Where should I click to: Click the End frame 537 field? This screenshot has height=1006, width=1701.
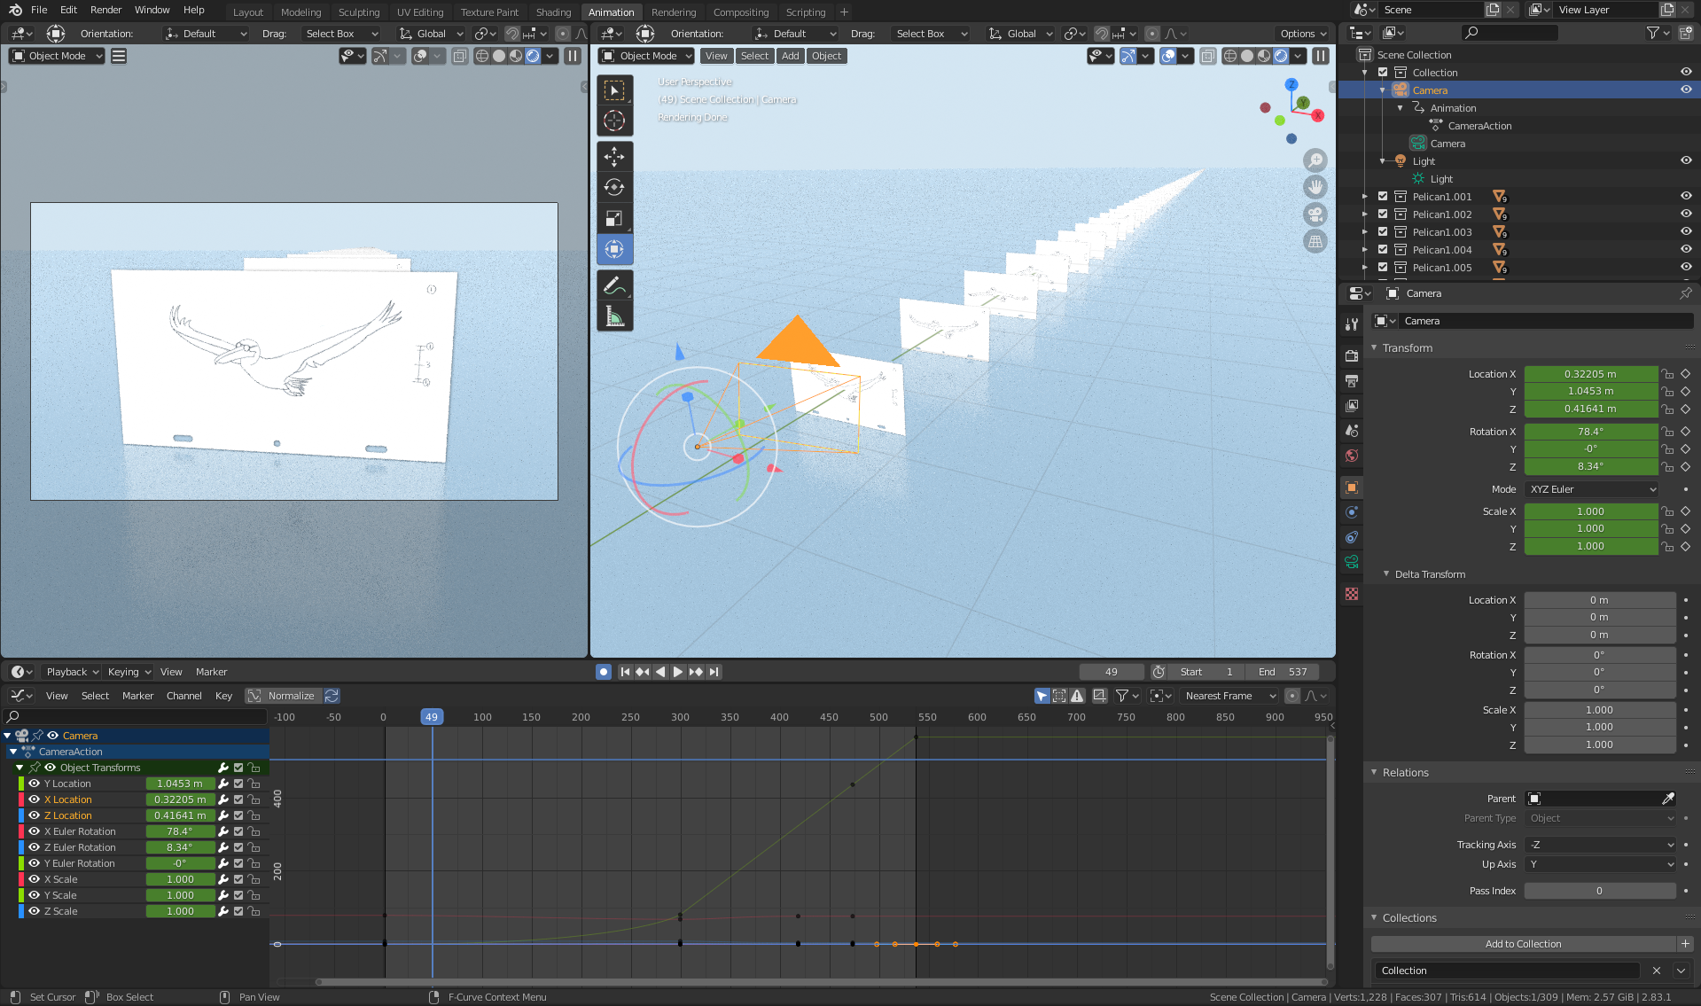coord(1282,672)
